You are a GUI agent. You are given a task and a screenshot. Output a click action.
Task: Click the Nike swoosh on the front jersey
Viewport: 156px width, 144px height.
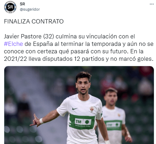click(75, 108)
